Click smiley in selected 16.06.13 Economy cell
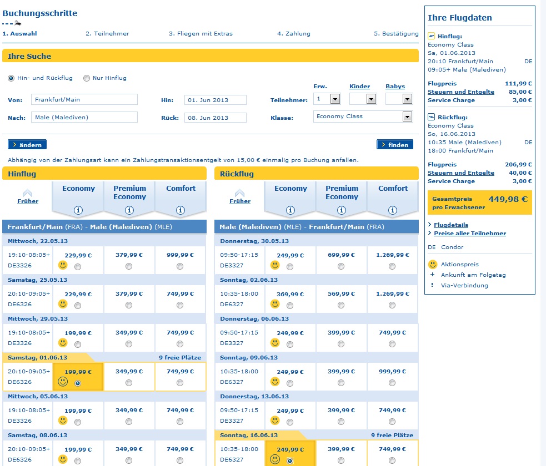The width and height of the screenshot is (546, 466). click(275, 459)
